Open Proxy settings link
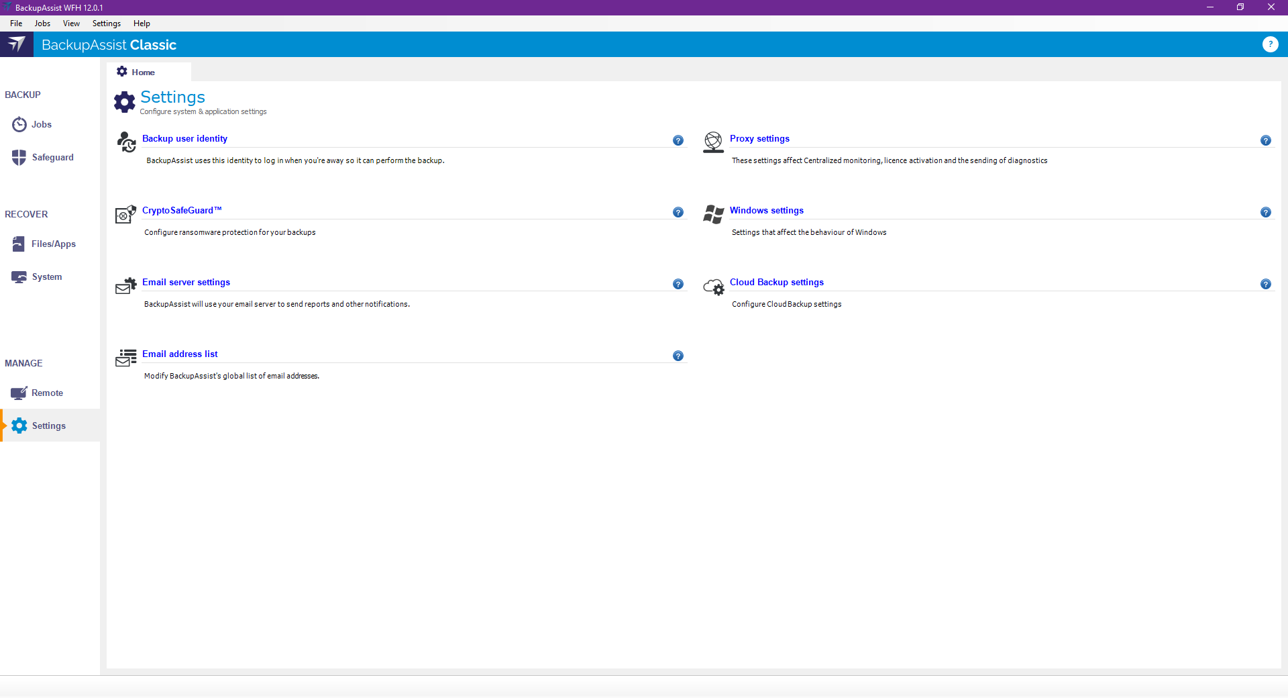1288x698 pixels. pyautogui.click(x=759, y=138)
